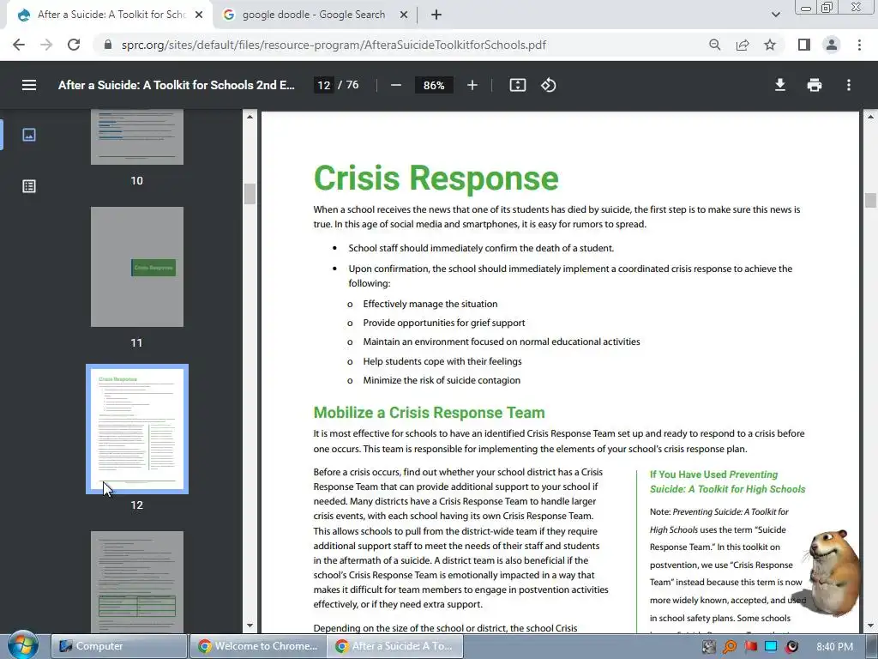Click the document scrollbar thumb
878x659 pixels.
click(870, 200)
